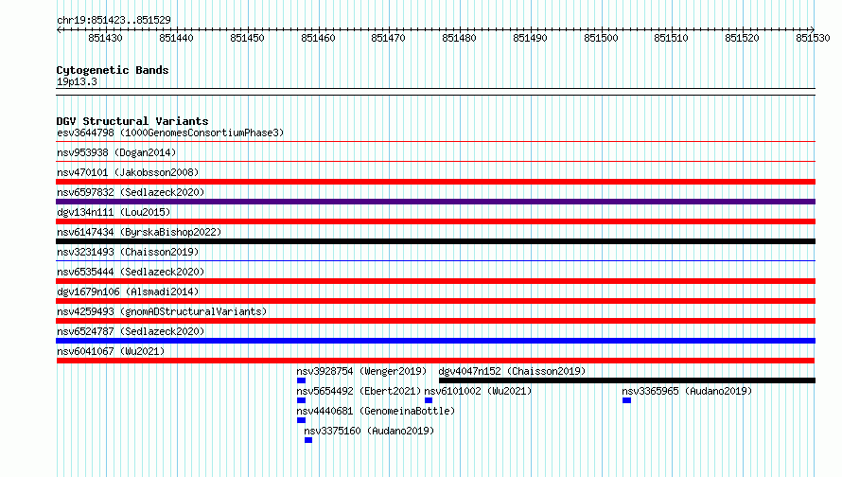842x477 pixels.
Task: Click the nsv6535444 (Sedlazeck2020) label
Action: [x=131, y=272]
